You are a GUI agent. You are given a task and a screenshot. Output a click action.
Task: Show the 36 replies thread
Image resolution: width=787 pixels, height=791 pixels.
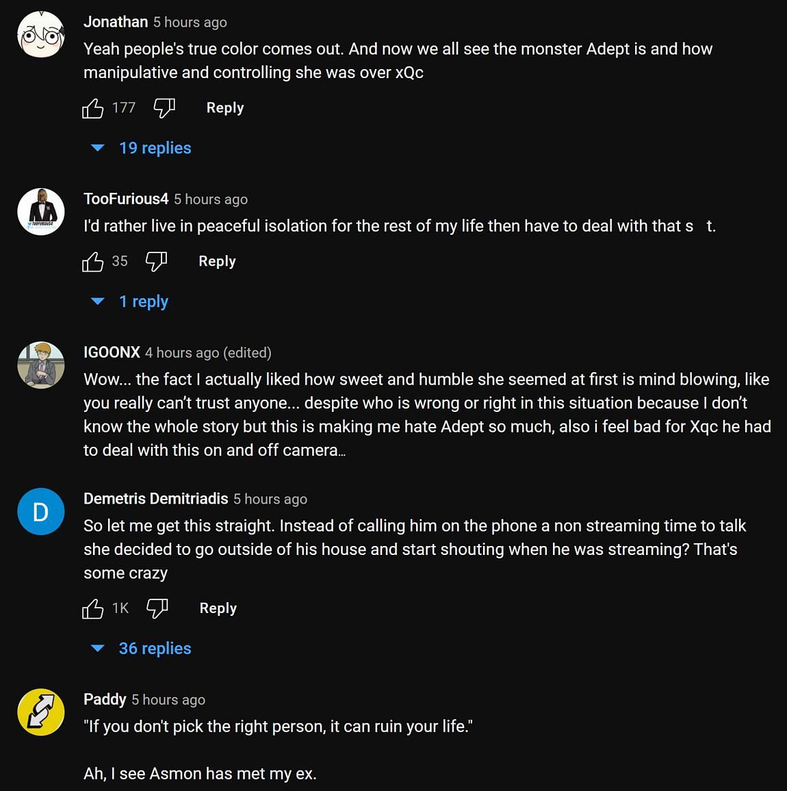155,649
